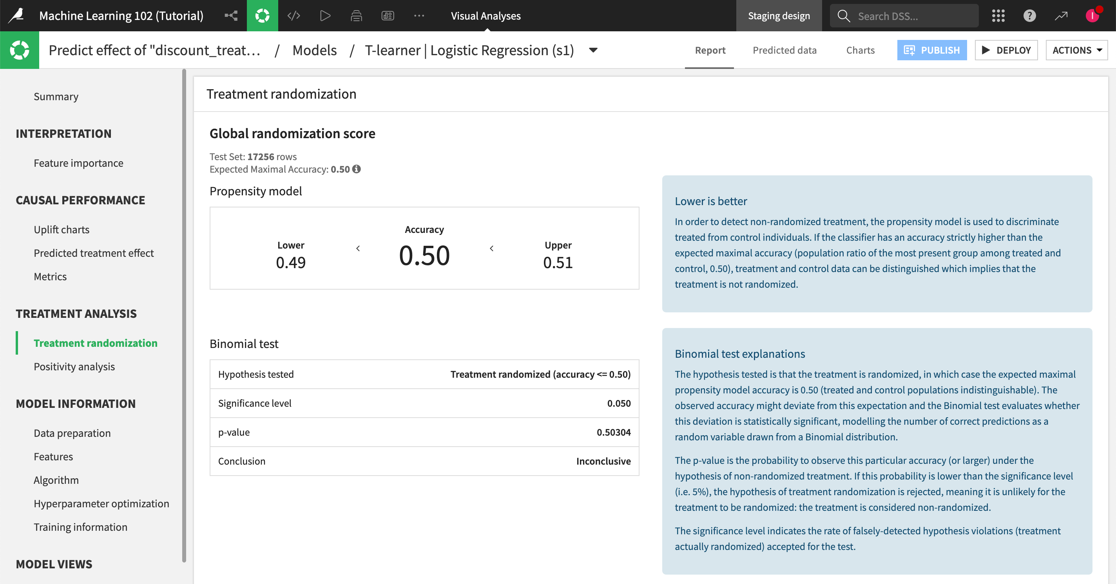The image size is (1116, 584).
Task: Click the help question mark icon
Action: (x=1029, y=16)
